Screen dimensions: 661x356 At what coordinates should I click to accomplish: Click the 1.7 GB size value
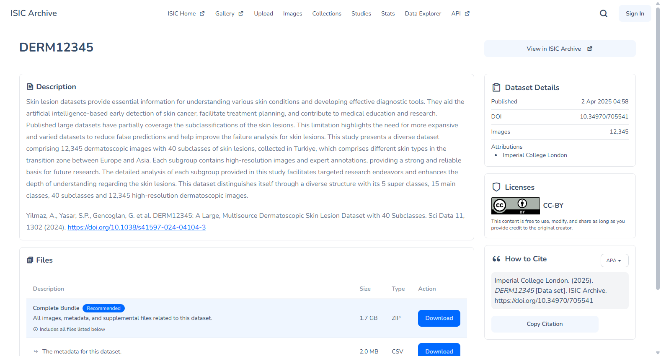[369, 318]
